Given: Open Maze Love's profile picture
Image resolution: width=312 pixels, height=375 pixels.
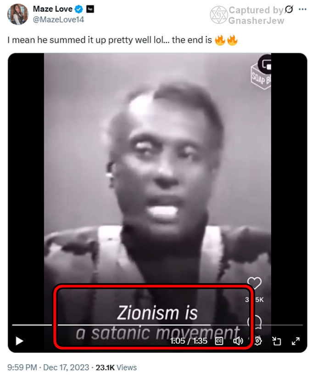Looking at the screenshot, I should coord(18,14).
